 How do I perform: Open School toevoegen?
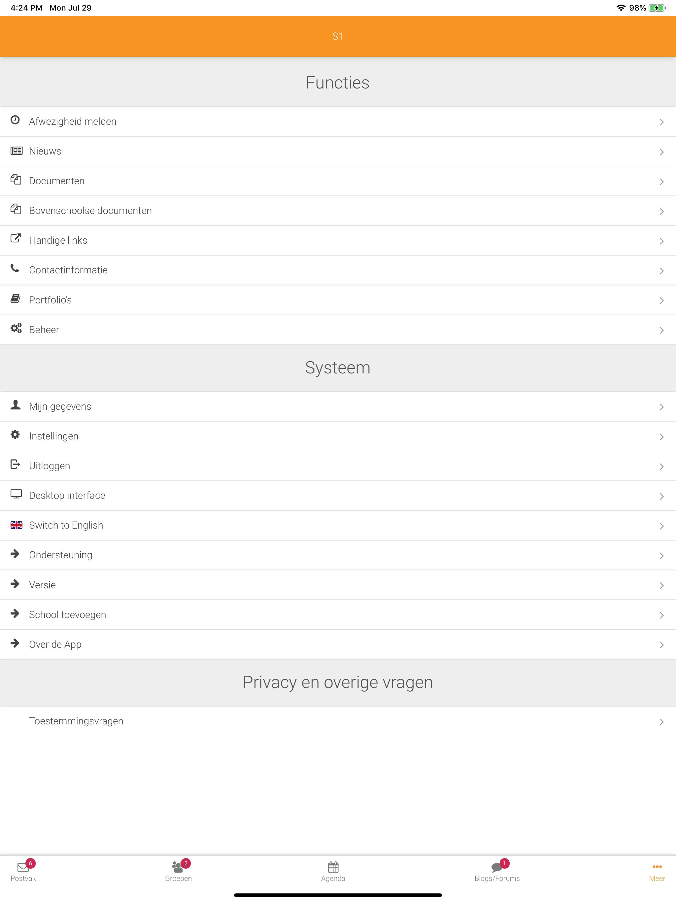67,614
